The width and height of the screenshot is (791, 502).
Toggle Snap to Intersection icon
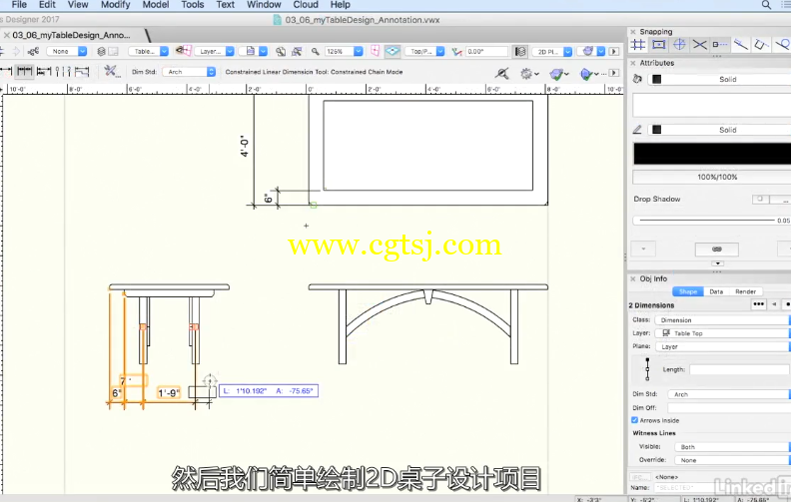700,45
